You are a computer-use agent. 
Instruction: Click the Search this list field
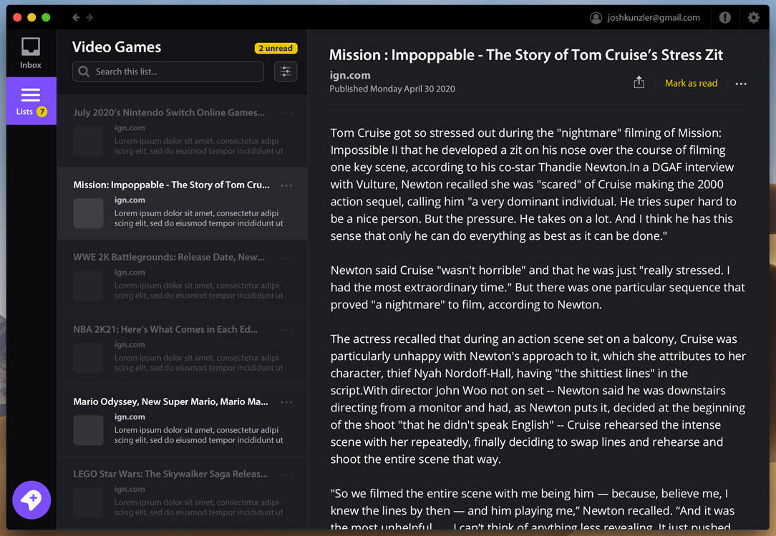[x=168, y=72]
